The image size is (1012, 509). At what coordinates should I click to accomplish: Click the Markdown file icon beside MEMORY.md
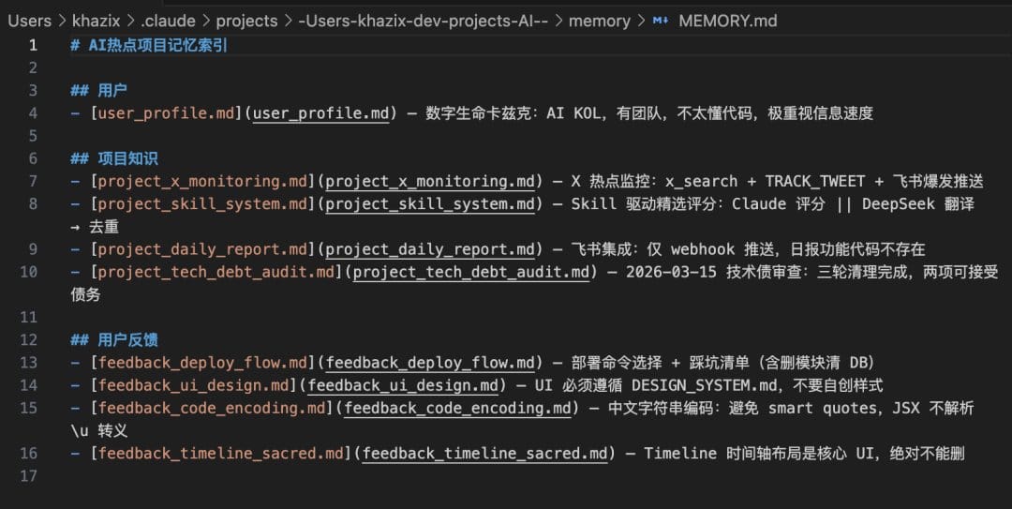[661, 21]
